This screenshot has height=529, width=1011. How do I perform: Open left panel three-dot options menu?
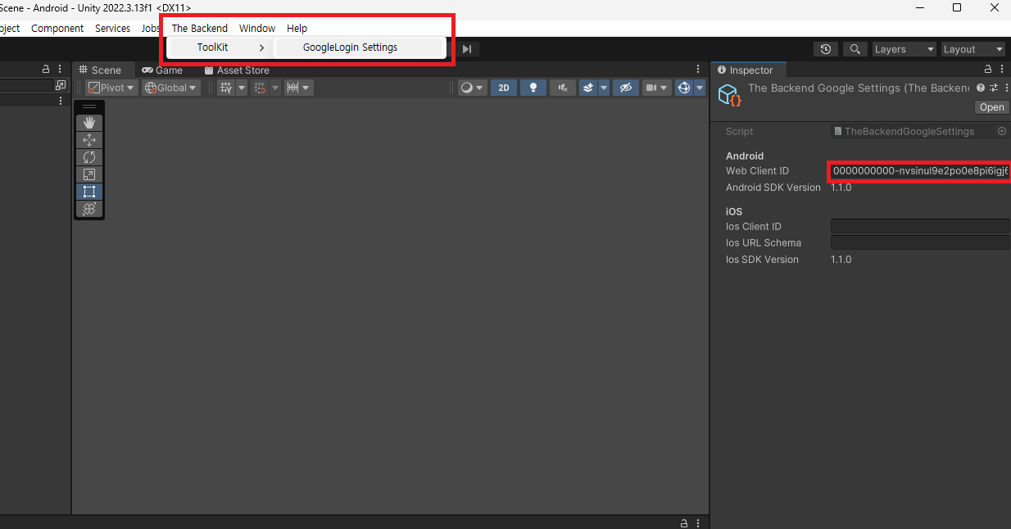pos(61,101)
